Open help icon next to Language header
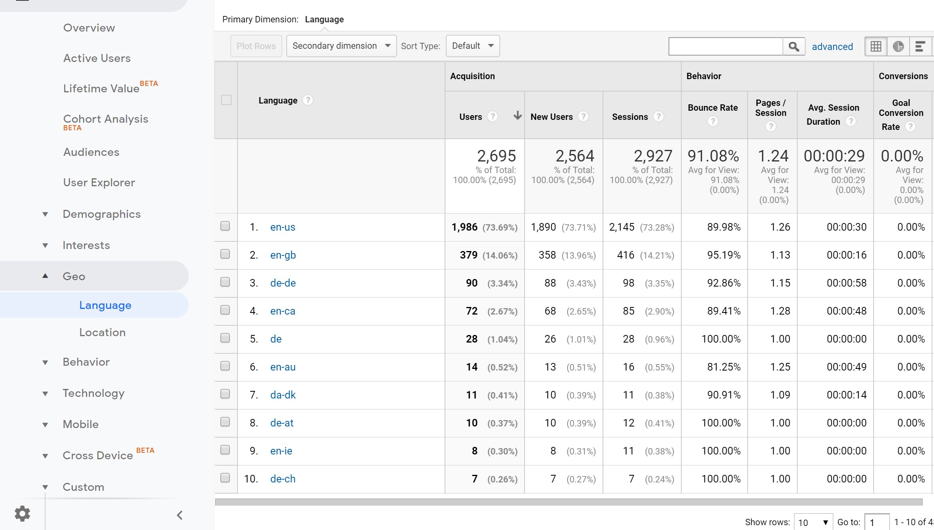This screenshot has width=934, height=530. [x=307, y=100]
